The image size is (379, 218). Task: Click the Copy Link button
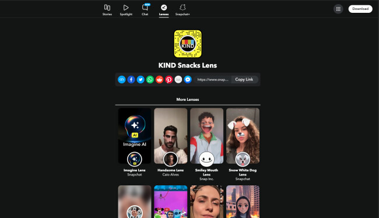pyautogui.click(x=244, y=79)
